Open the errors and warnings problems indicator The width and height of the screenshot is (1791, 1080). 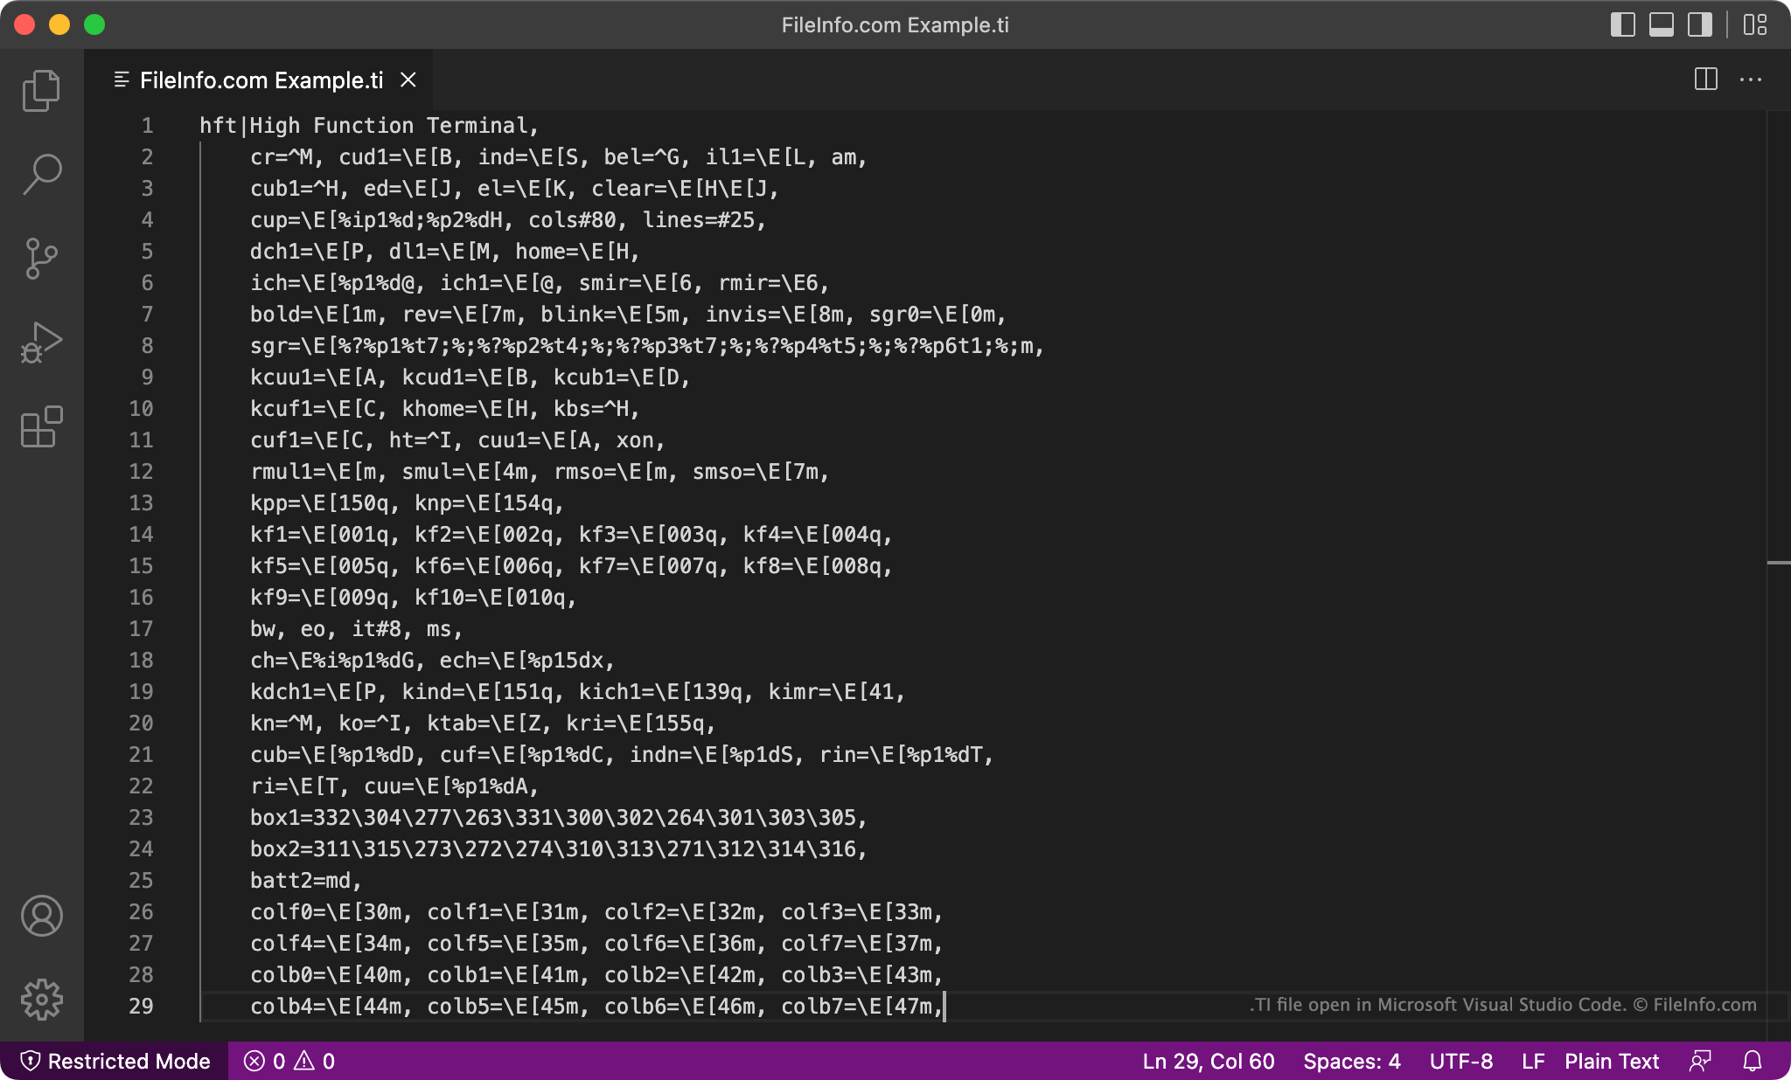[x=289, y=1061]
